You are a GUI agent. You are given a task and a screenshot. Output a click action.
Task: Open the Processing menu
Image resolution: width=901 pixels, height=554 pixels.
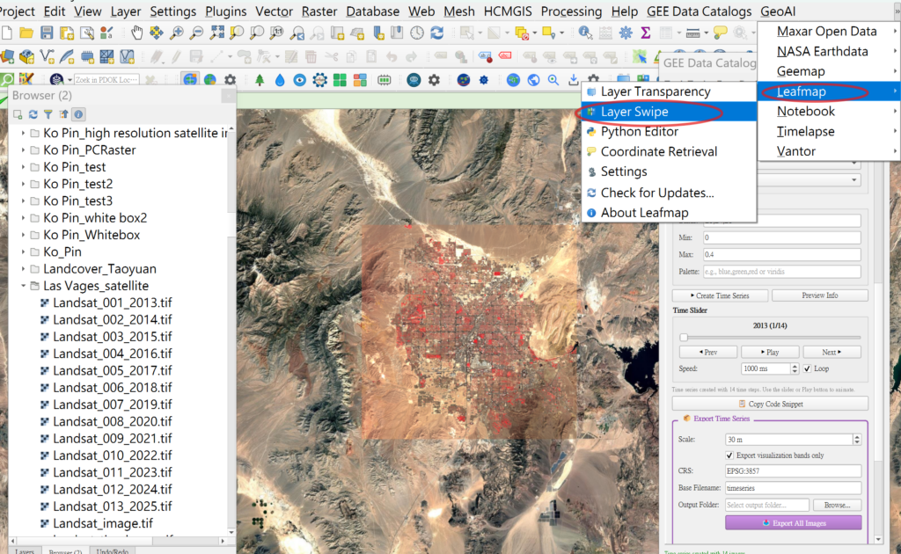571,11
